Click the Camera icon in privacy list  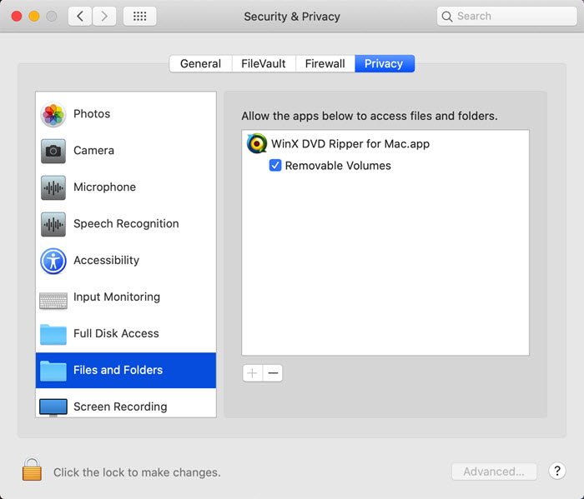(53, 151)
